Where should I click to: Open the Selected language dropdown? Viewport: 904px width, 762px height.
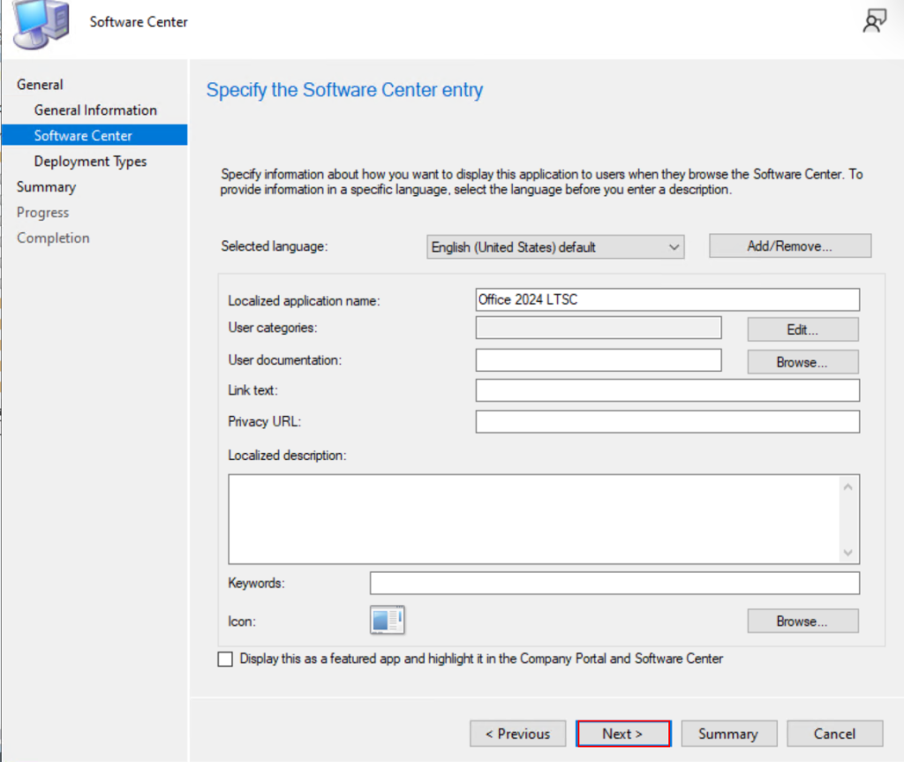point(555,247)
